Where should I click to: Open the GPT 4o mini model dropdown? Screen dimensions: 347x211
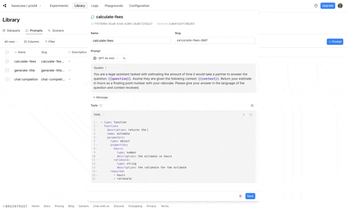(106, 58)
